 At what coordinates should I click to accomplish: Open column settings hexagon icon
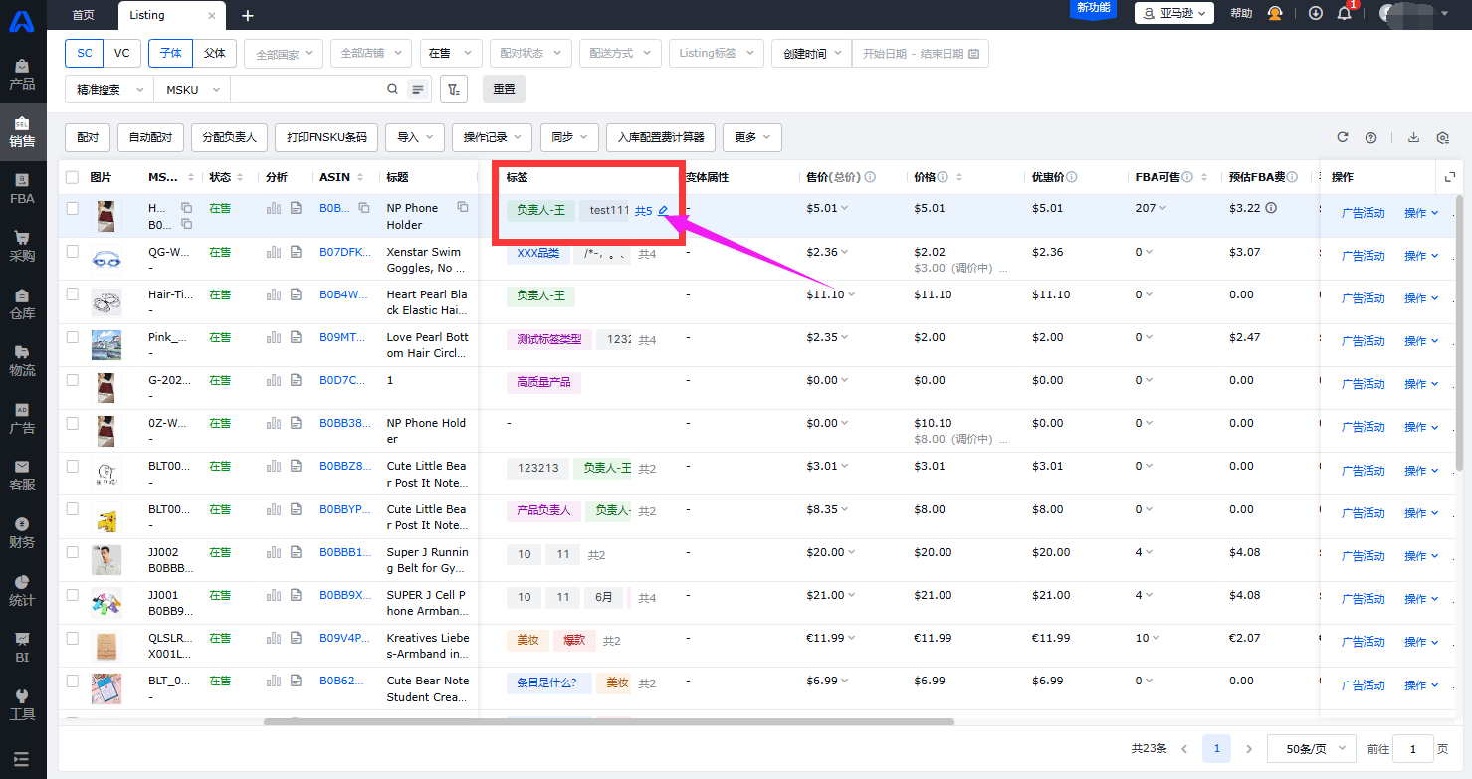tap(1443, 137)
